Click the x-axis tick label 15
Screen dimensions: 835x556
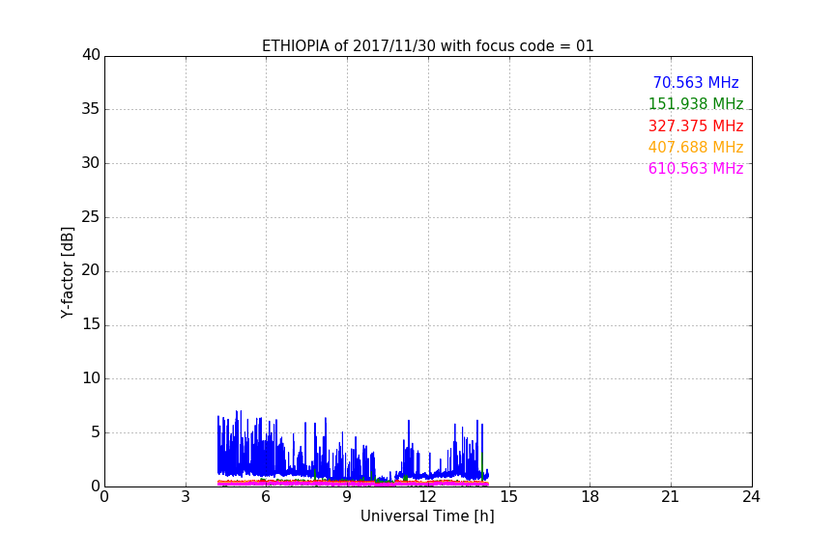coord(509,497)
